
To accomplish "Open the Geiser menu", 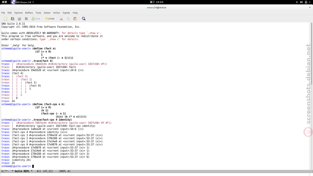I will pyautogui.click(x=47, y=13).
